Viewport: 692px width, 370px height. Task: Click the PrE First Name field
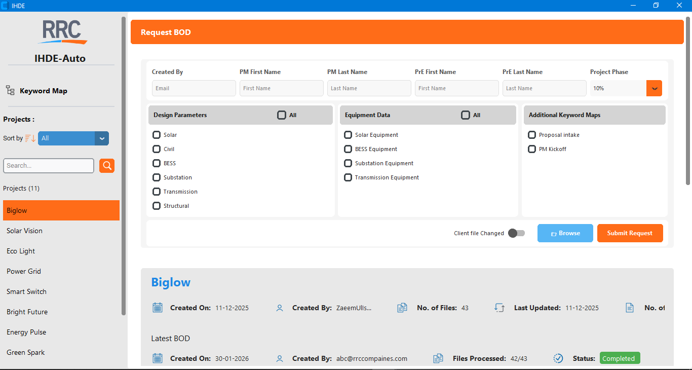(457, 88)
